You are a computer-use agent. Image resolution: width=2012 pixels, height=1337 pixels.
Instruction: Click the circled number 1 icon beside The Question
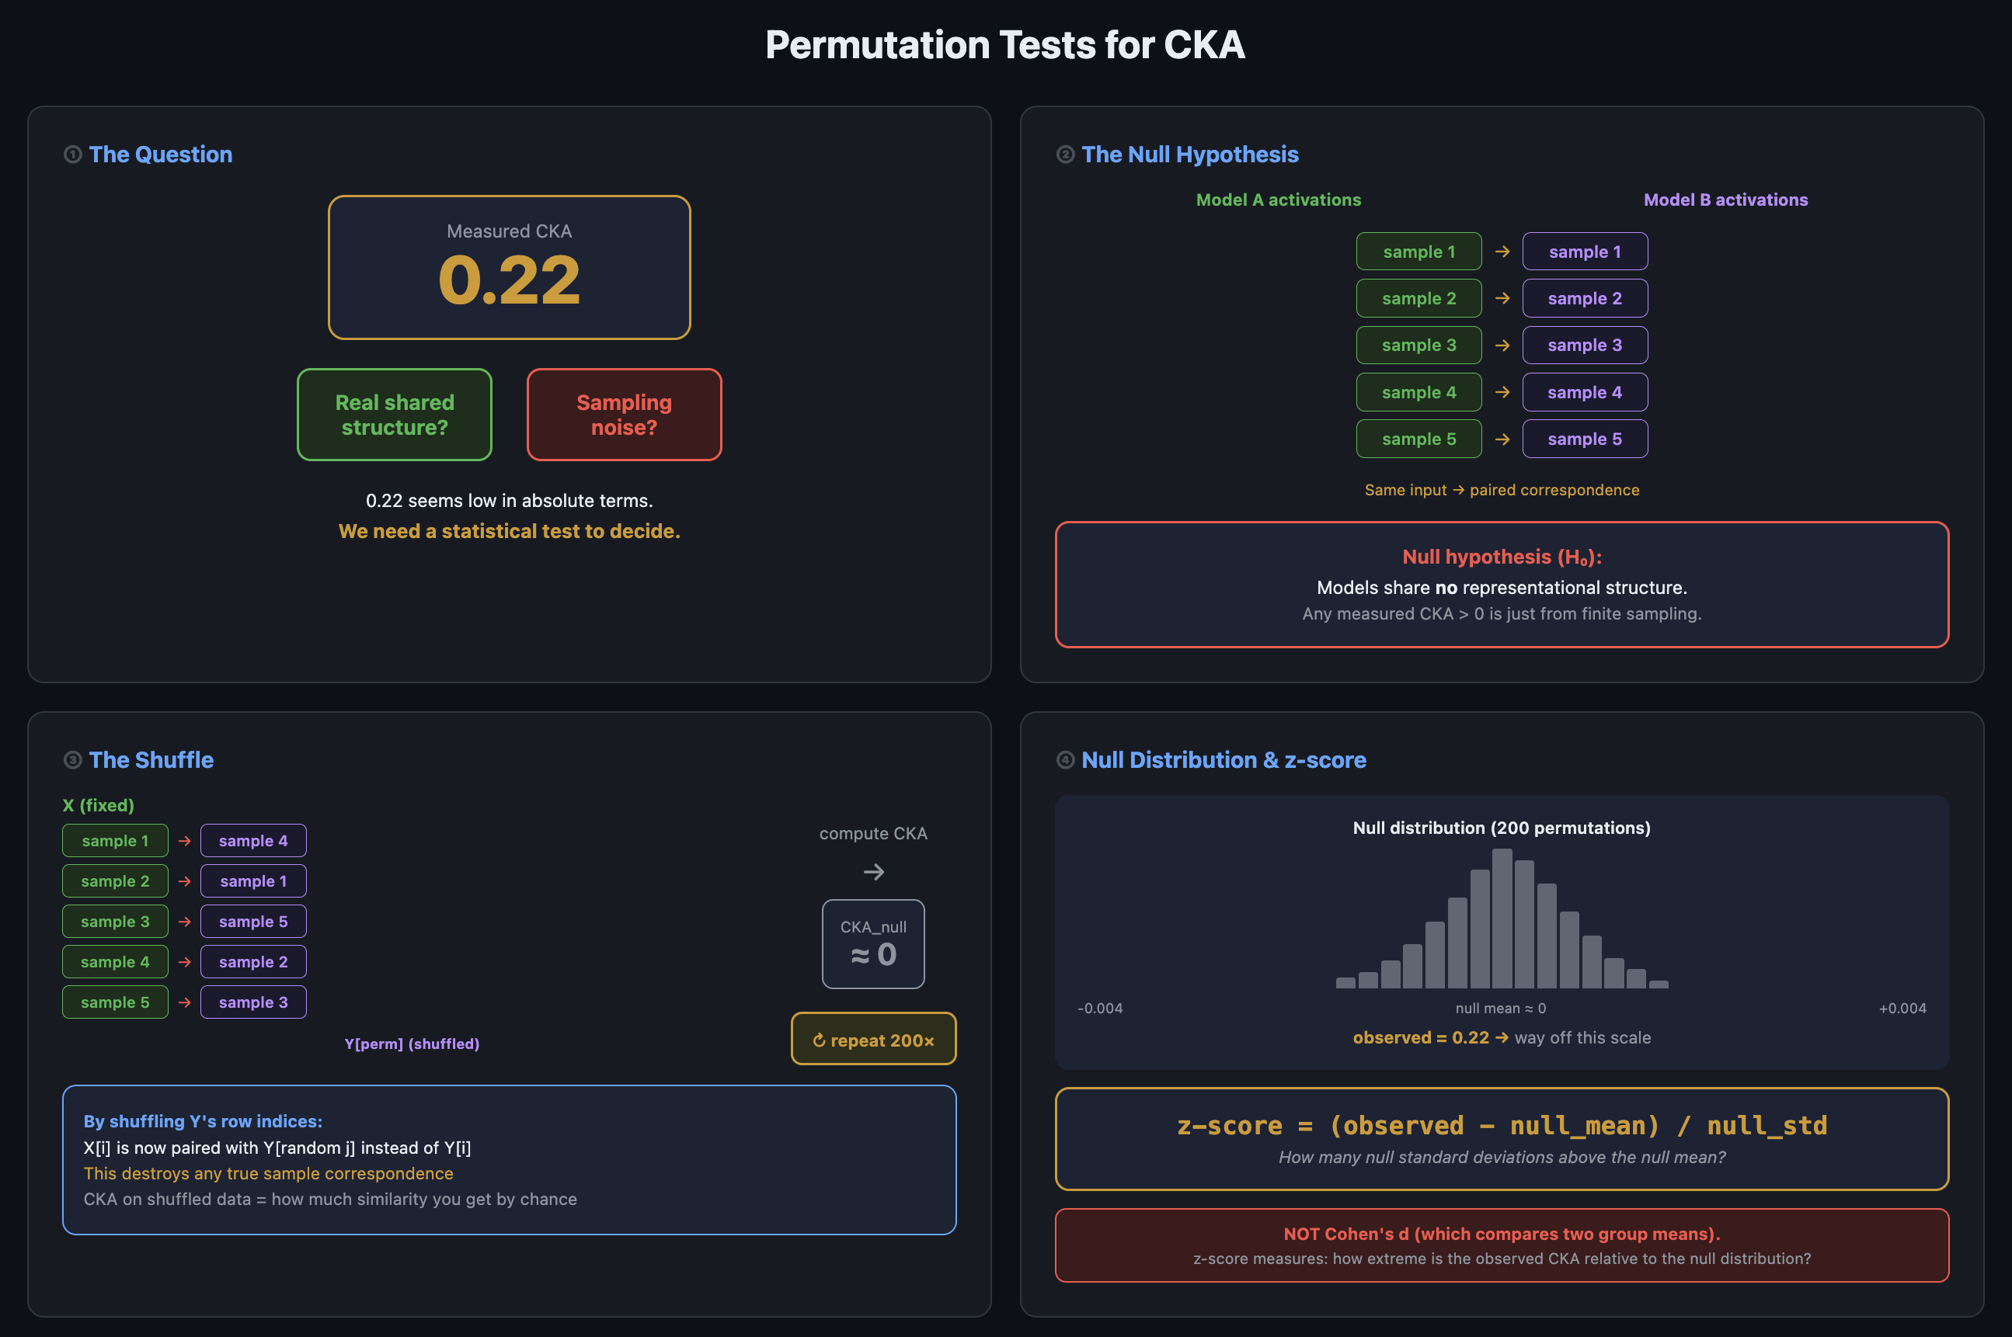tap(72, 155)
